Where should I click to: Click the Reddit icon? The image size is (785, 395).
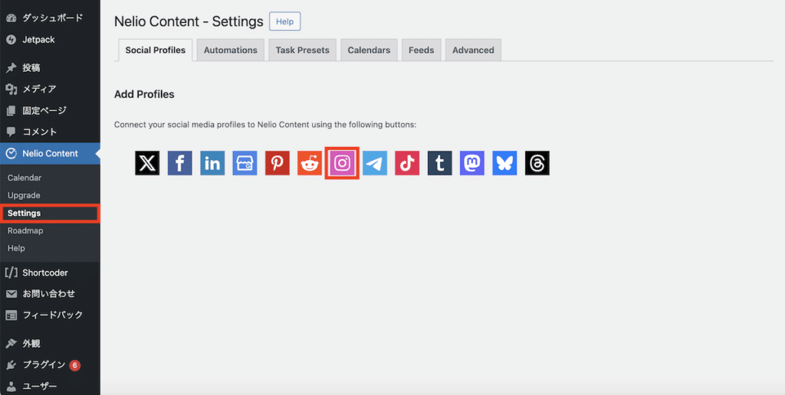click(x=310, y=163)
